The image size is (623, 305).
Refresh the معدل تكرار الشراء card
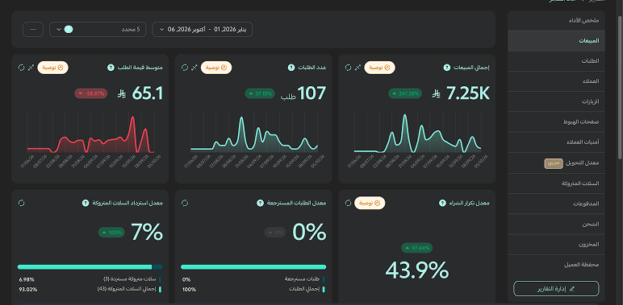(x=348, y=203)
